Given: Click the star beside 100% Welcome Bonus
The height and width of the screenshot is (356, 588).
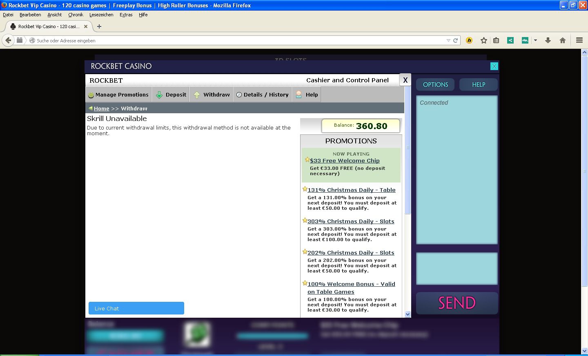Looking at the screenshot, I should pos(305,283).
